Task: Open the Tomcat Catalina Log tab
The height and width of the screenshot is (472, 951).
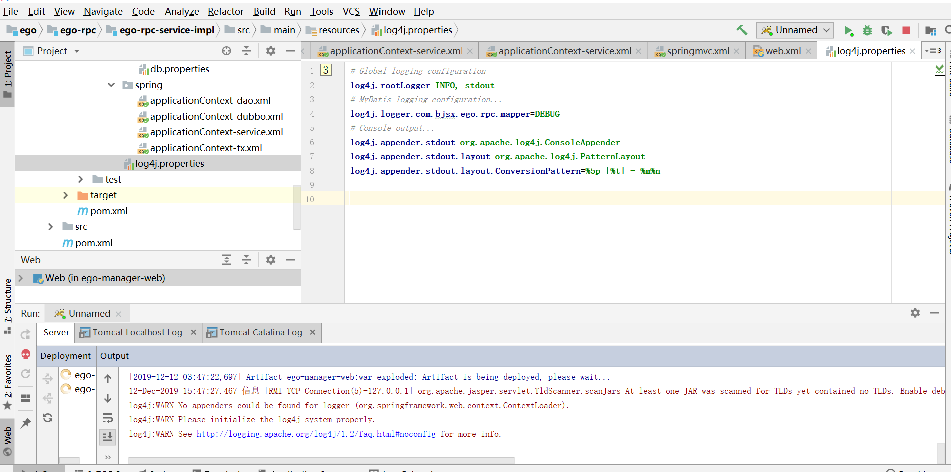Action: (261, 332)
